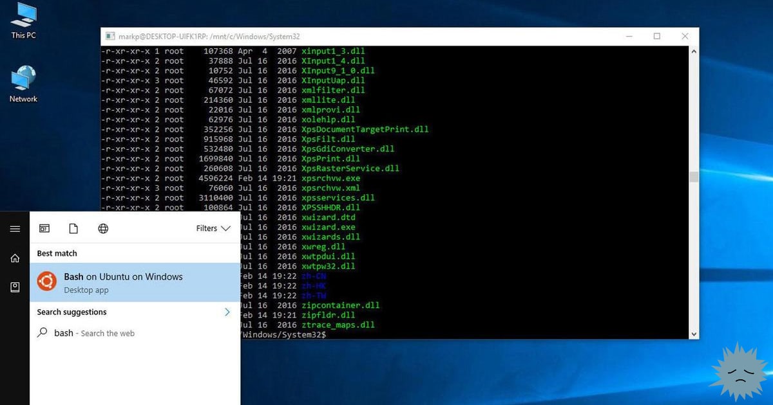Open the hamburger menu in search panel
Viewport: 773px width, 405px height.
click(15, 229)
